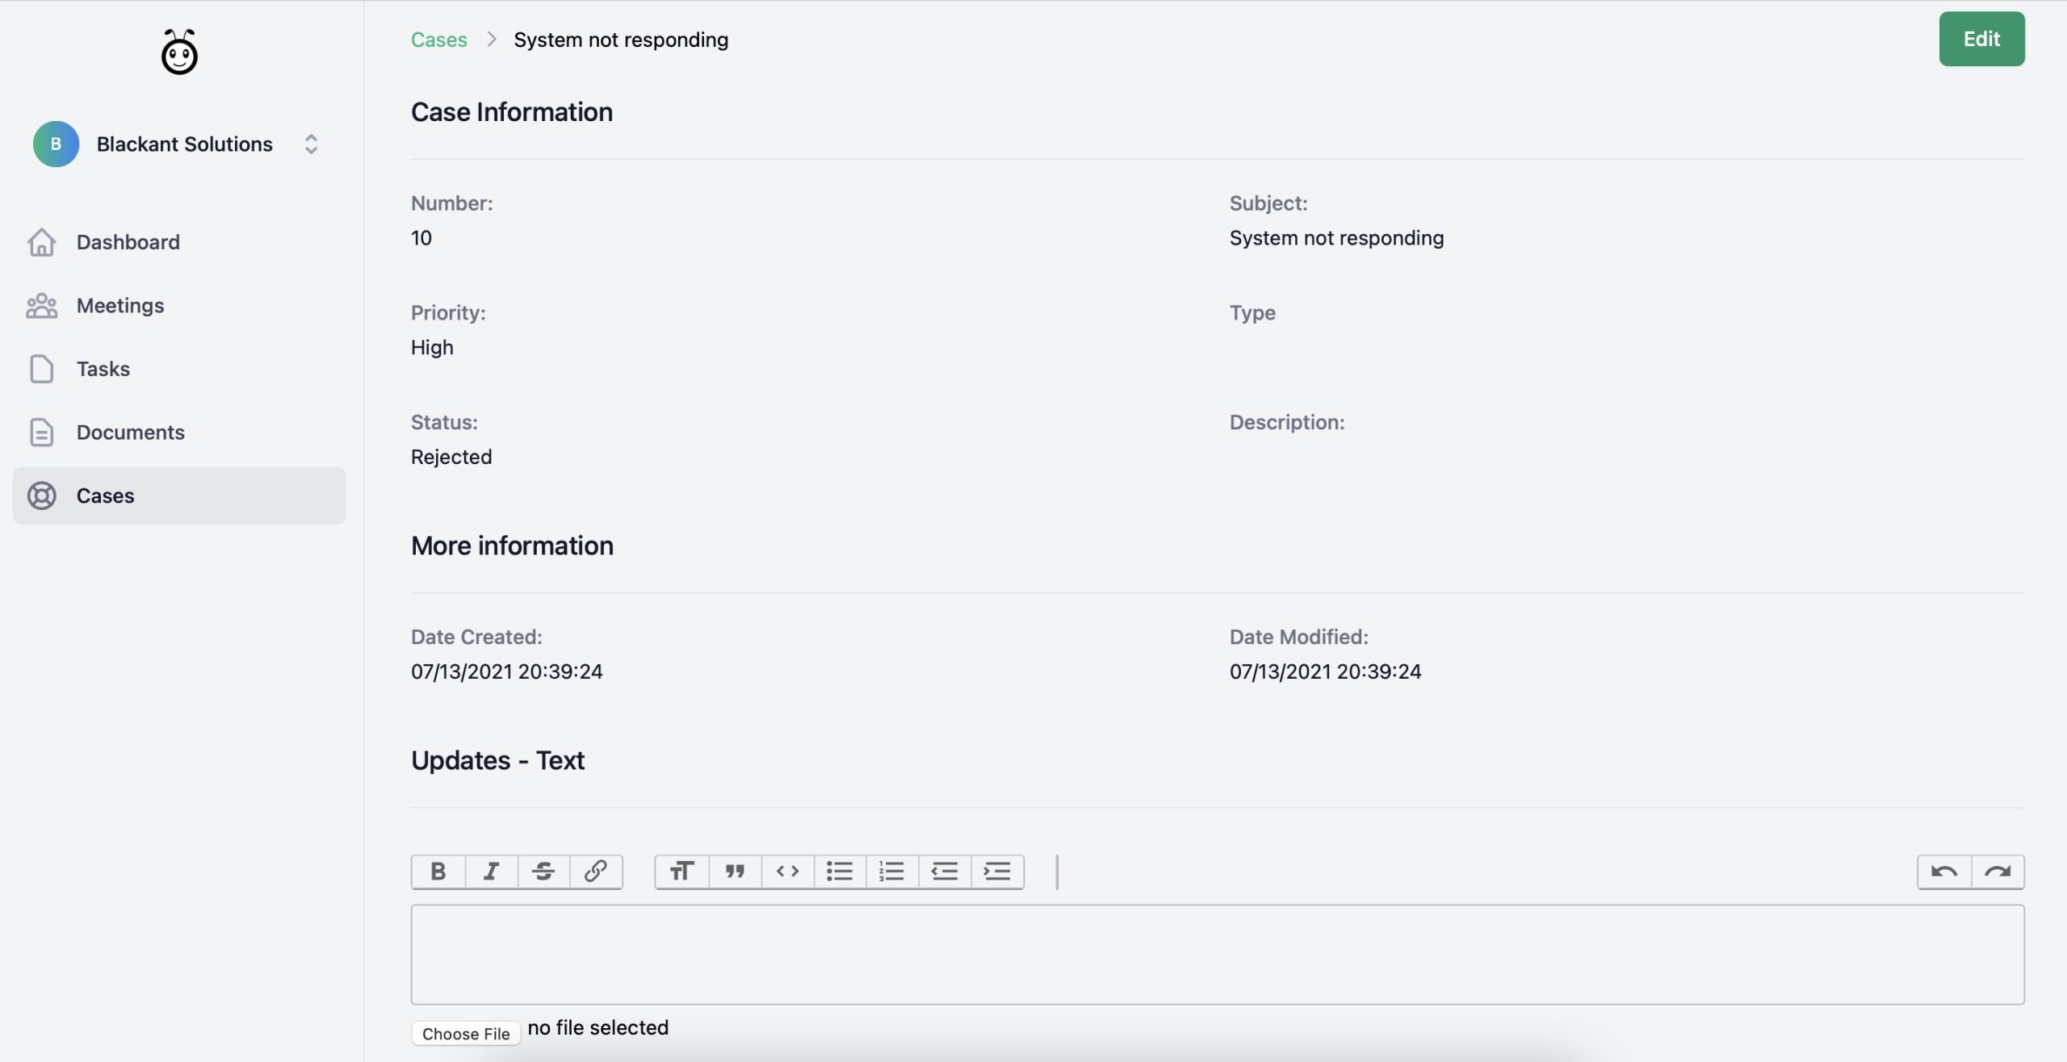The width and height of the screenshot is (2067, 1062).
Task: Follow the Cases breadcrumb link
Action: (x=439, y=40)
